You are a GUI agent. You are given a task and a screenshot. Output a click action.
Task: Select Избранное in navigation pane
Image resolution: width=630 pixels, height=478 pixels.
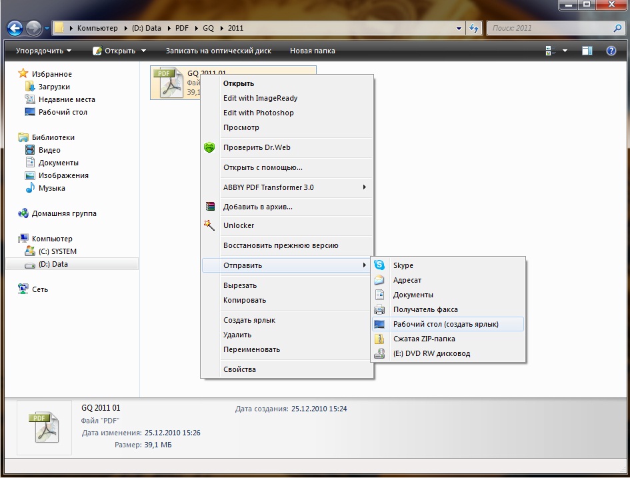click(52, 74)
